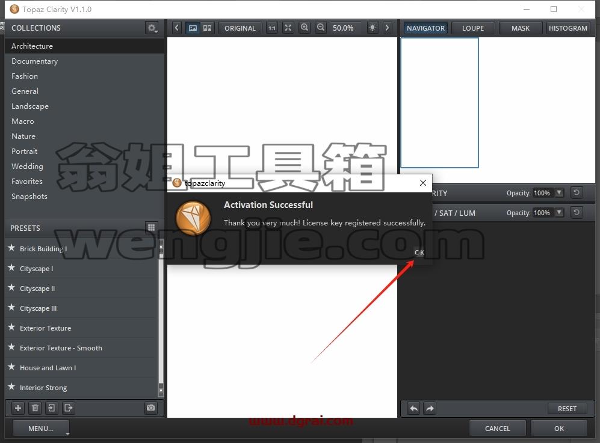Viewport: 600px width, 443px height.
Task: Reset the SAT / LUM section icon
Action: (577, 212)
